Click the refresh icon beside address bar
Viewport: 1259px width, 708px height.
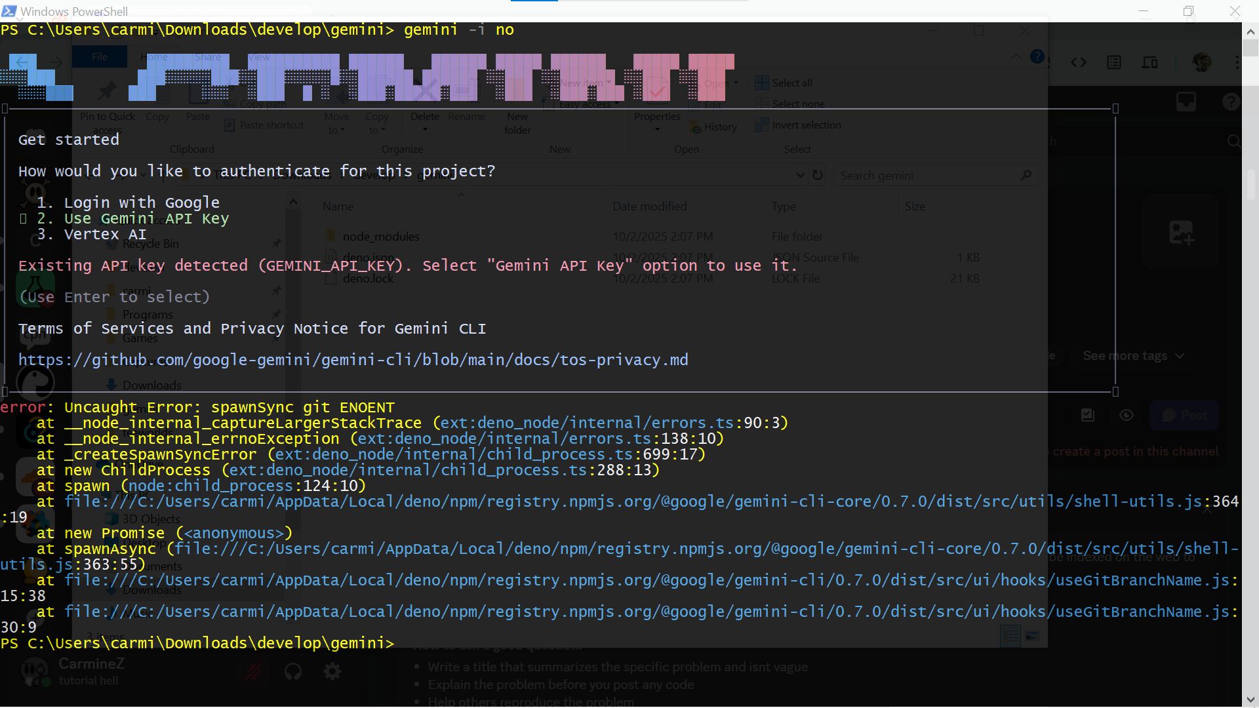(x=818, y=175)
